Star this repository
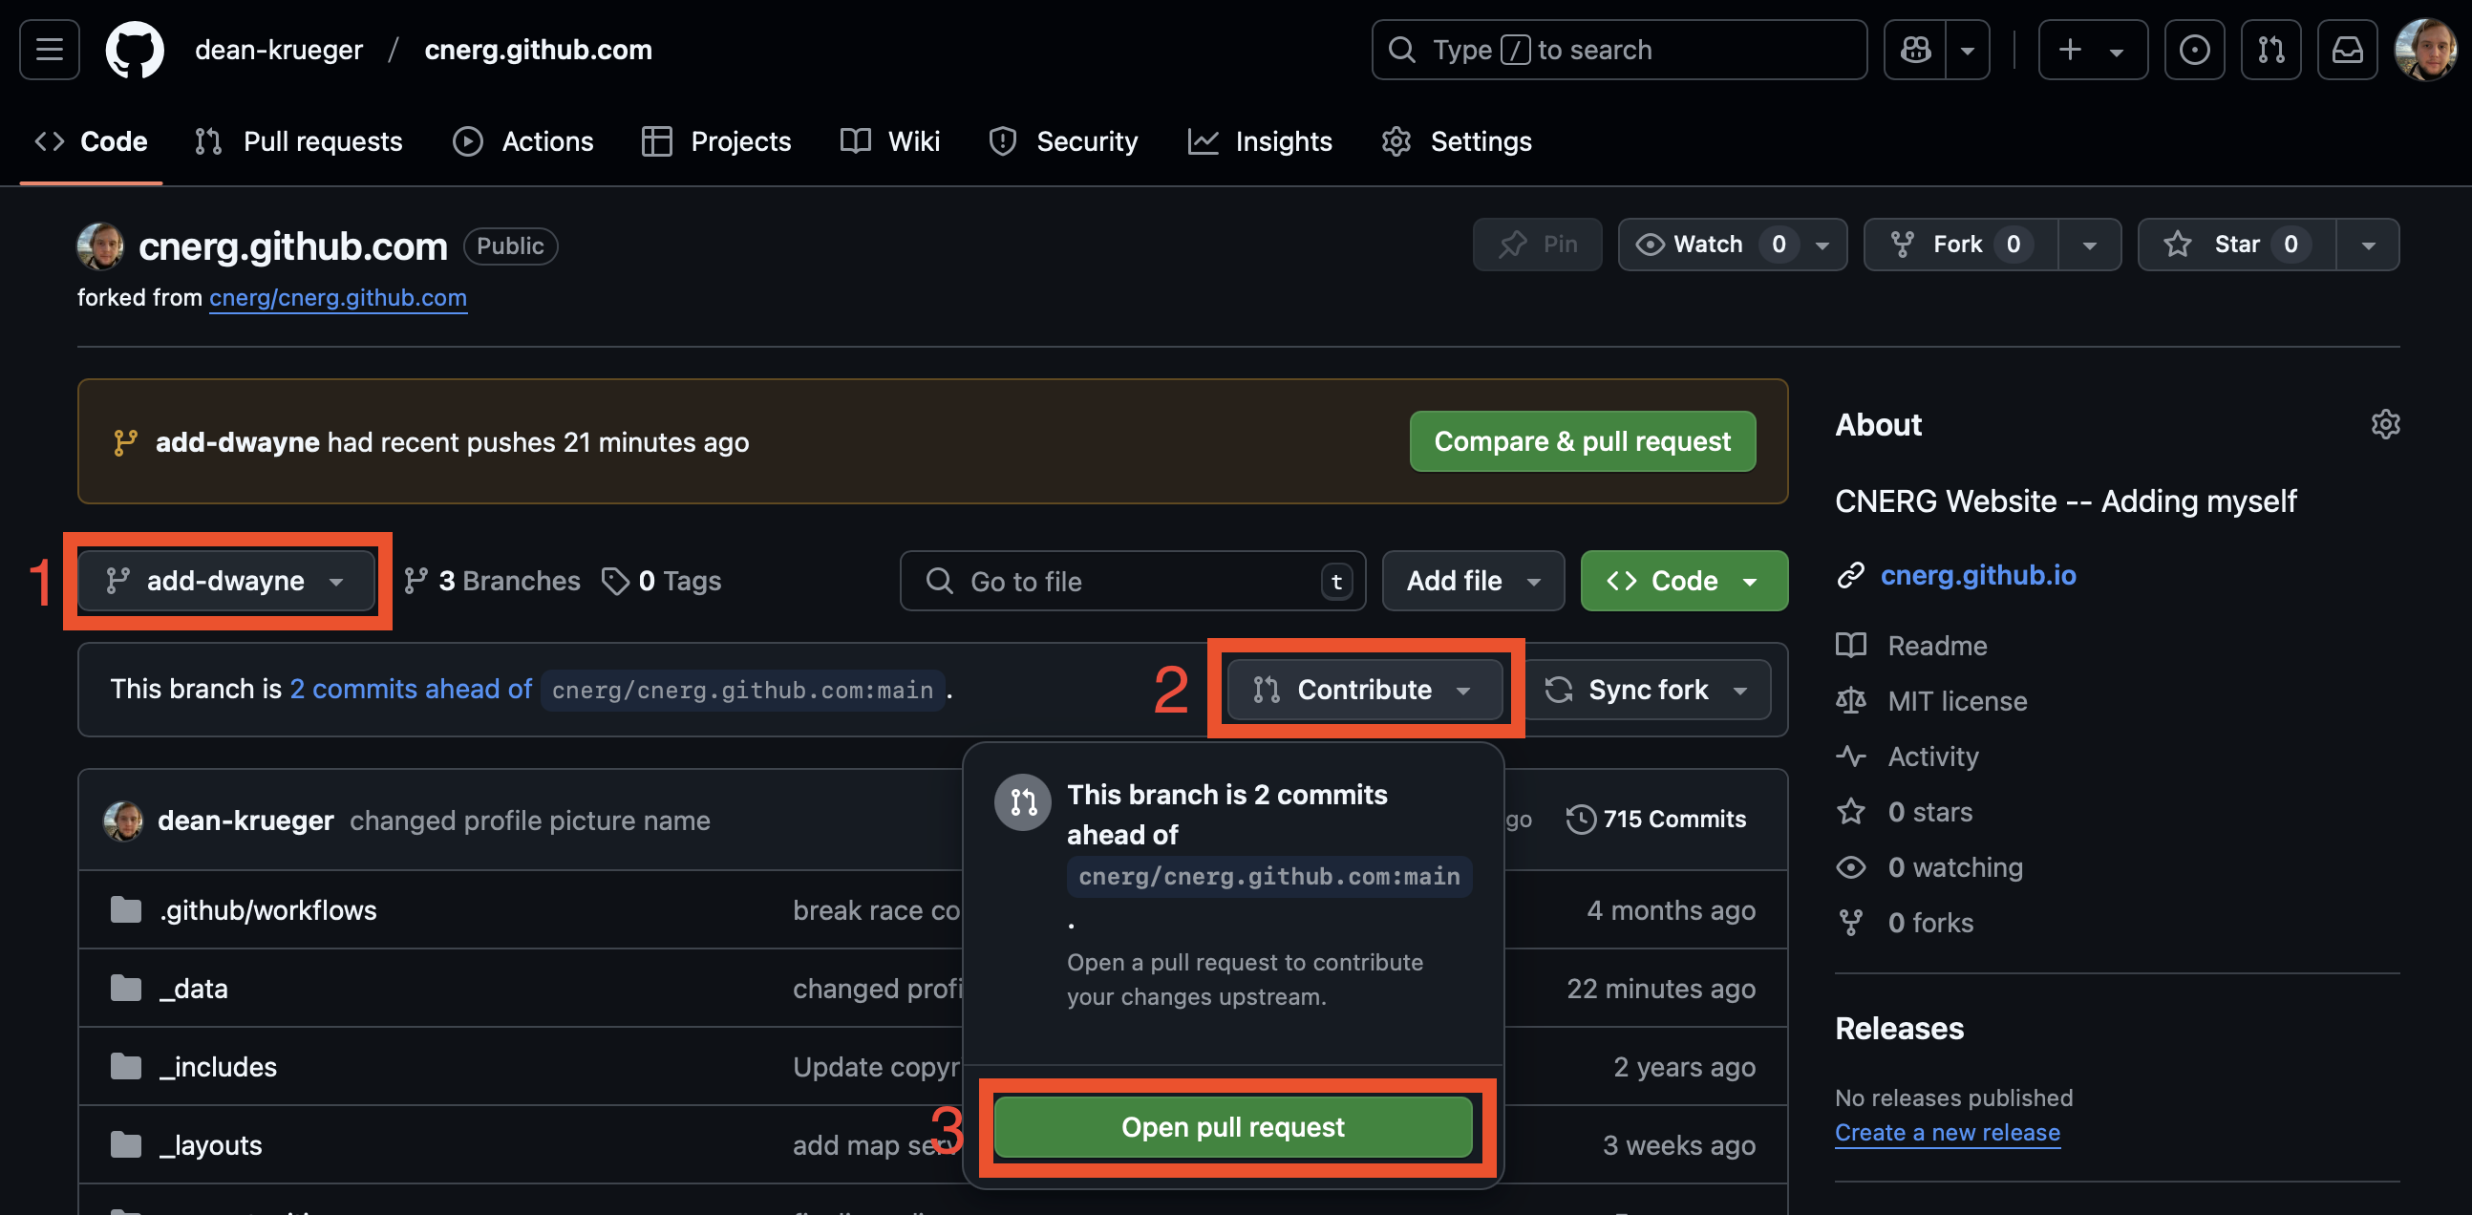Image resolution: width=2472 pixels, height=1215 pixels. click(x=2237, y=245)
